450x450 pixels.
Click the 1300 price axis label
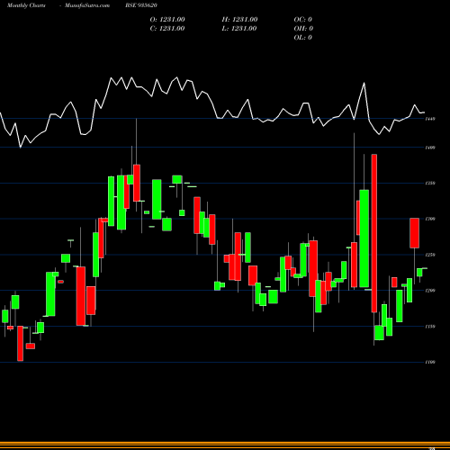[430, 219]
